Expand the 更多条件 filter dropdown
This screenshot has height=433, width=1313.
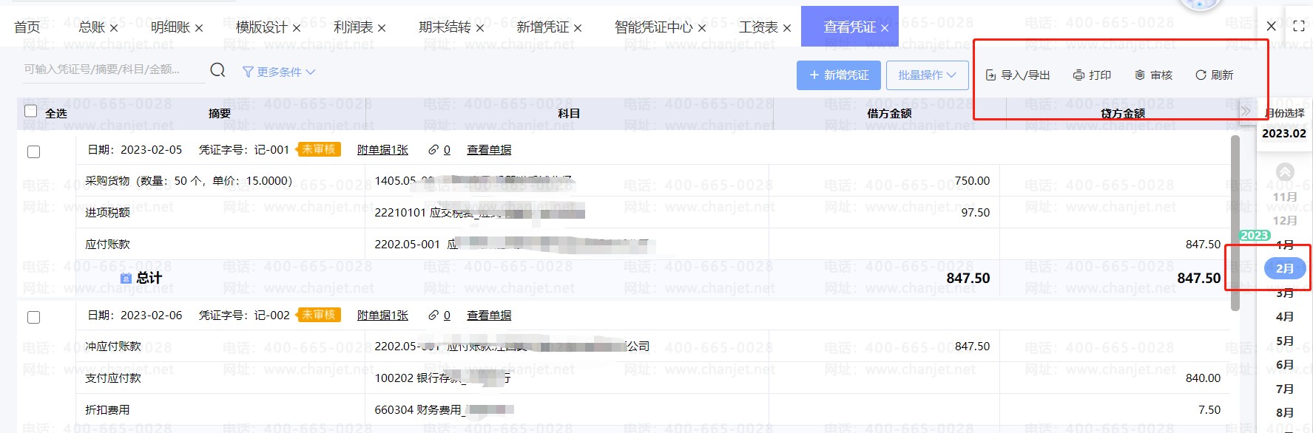[279, 72]
